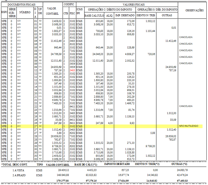Click the 'ALIQ' column header
The height and width of the screenshot is (185, 208).
[109, 16]
